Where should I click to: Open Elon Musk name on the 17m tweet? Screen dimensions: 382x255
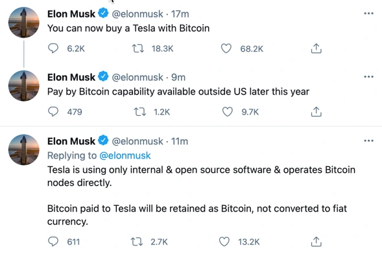point(71,14)
